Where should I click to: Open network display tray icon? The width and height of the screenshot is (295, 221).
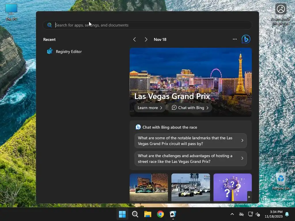[x=250, y=214]
